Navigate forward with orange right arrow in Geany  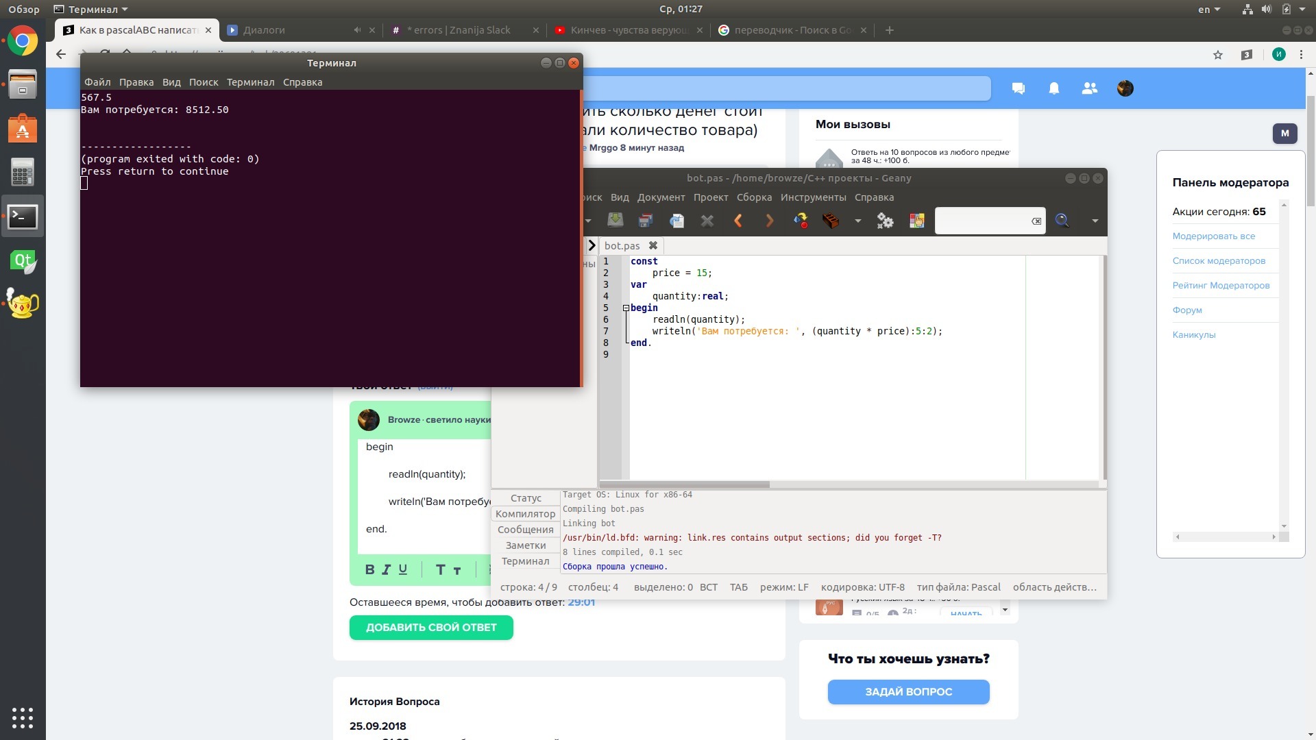769,221
